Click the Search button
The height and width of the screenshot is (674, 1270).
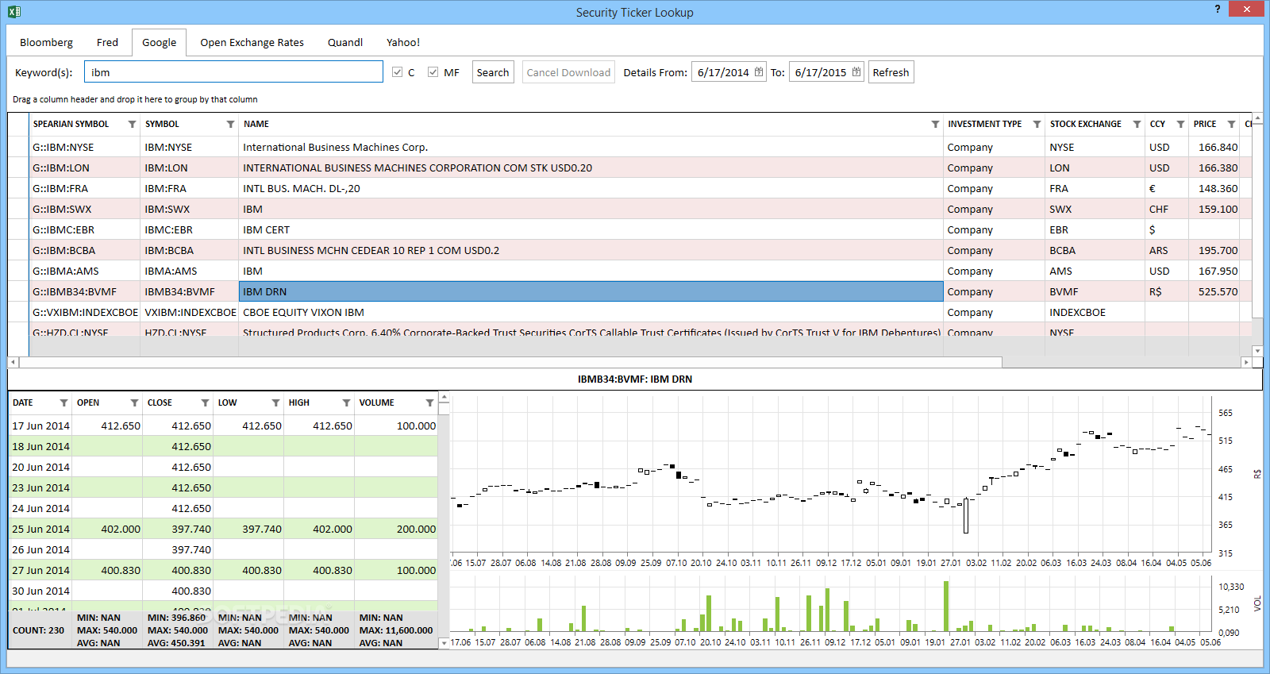pyautogui.click(x=493, y=72)
